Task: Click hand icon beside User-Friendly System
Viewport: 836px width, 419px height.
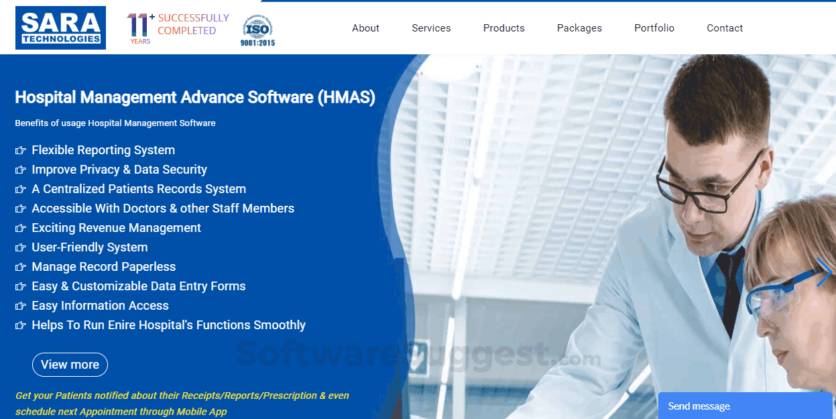Action: tap(21, 248)
